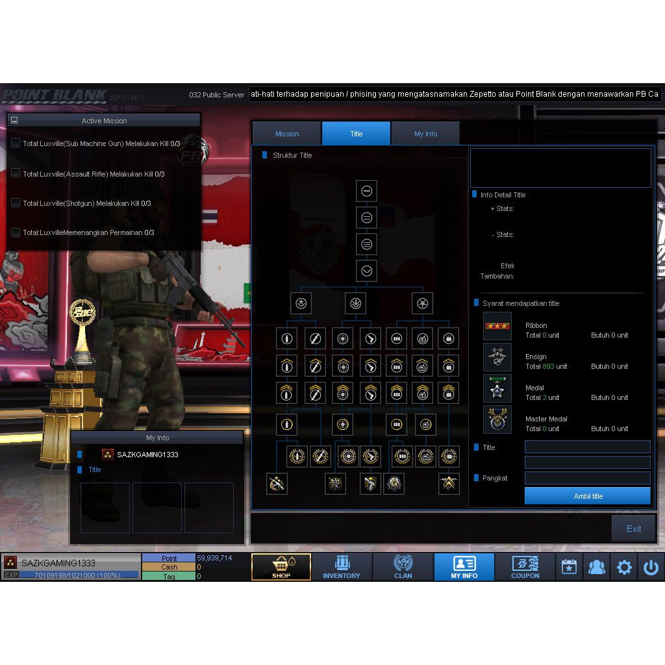The width and height of the screenshot is (665, 665).
Task: Click the Exit button
Action: (x=633, y=529)
